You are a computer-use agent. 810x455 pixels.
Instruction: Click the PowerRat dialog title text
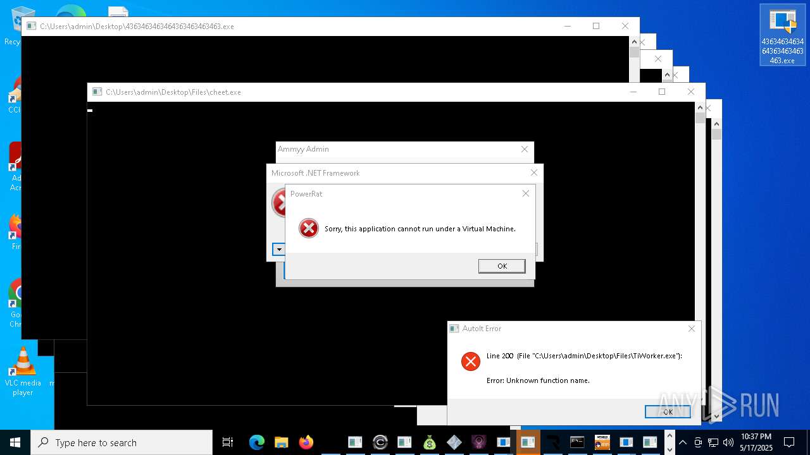click(306, 193)
